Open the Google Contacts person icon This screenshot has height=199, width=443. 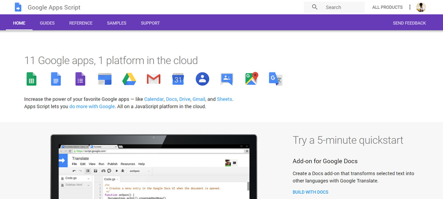[202, 79]
